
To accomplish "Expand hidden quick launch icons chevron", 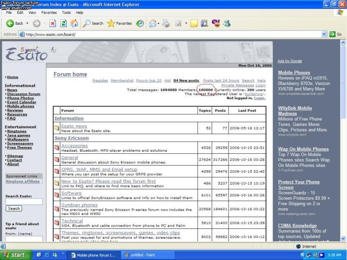I will 62,253.
